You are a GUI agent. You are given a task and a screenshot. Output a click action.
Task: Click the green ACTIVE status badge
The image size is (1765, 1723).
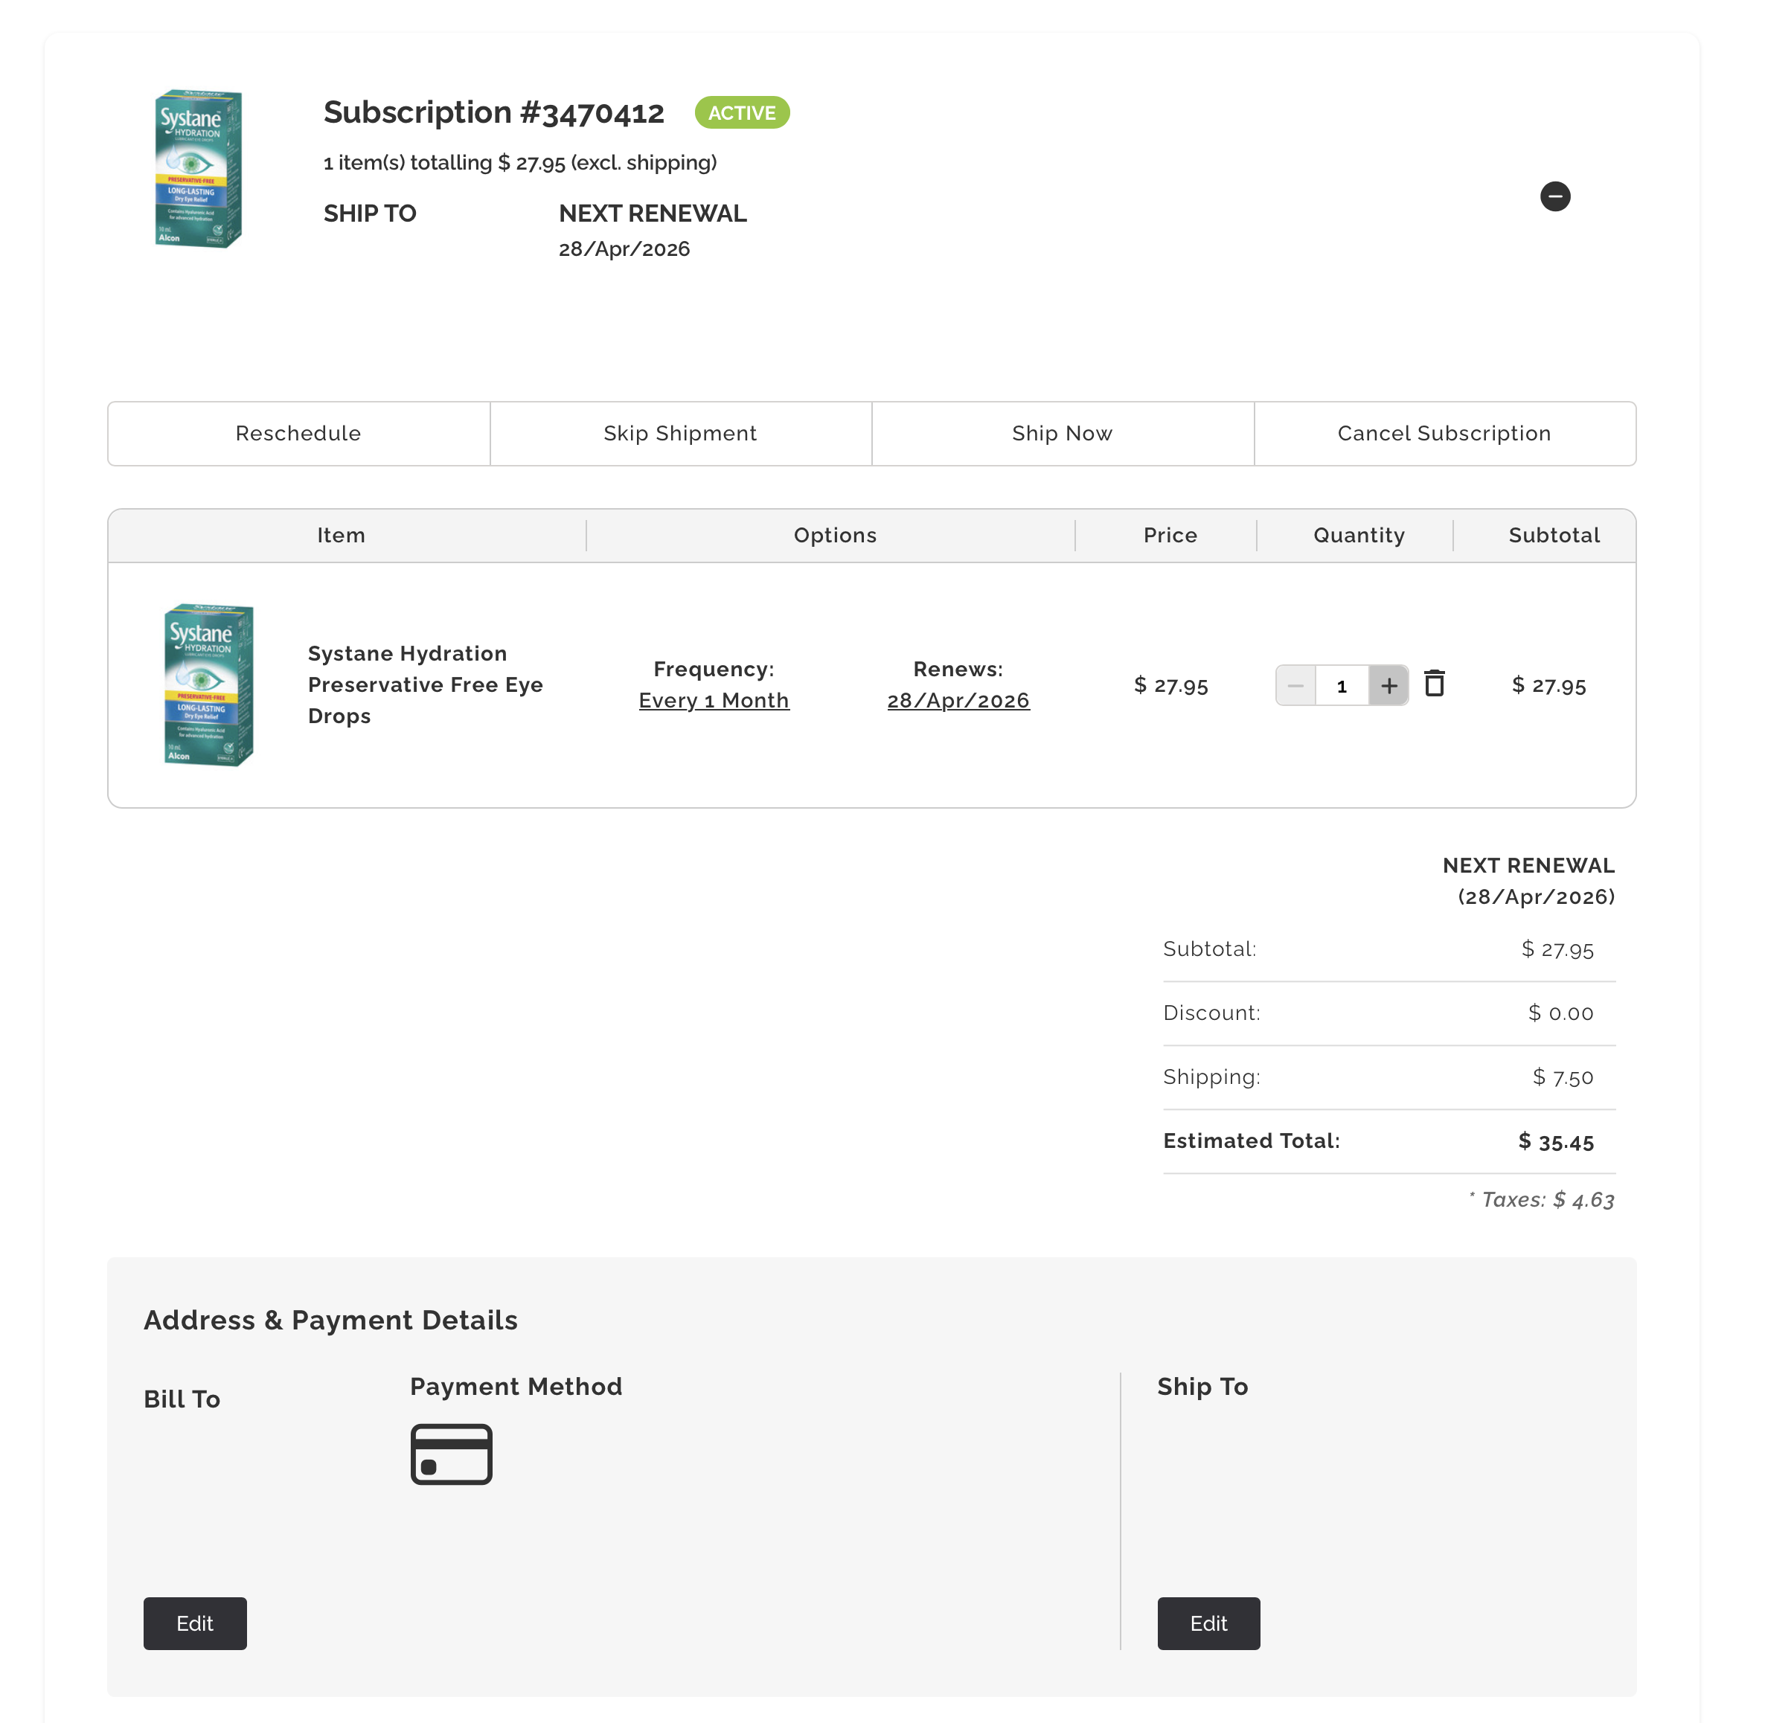click(x=741, y=113)
